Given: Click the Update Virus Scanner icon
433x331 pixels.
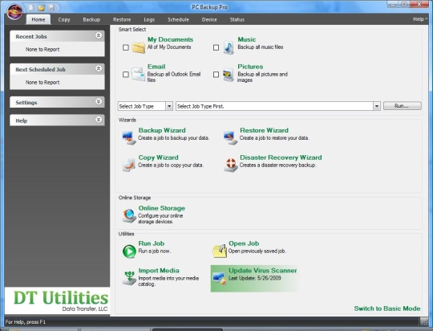Looking at the screenshot, I should coord(220,278).
